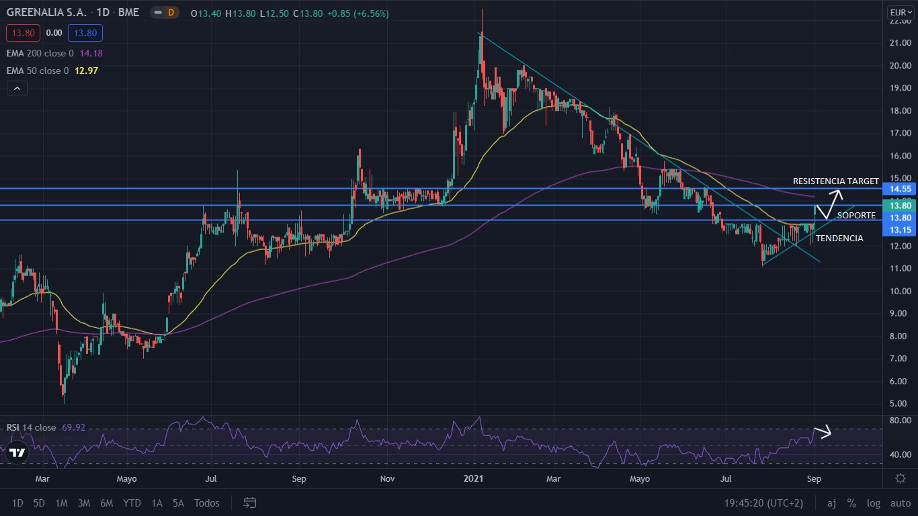Collapse the indicator legend with chevron
The width and height of the screenshot is (918, 516).
(x=17, y=88)
